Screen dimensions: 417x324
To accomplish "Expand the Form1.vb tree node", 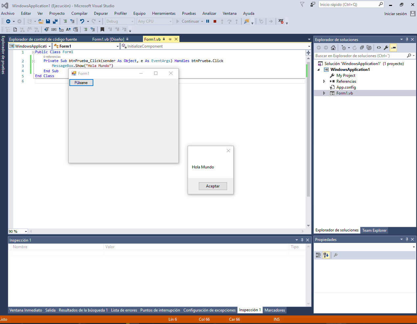I will 324,93.
